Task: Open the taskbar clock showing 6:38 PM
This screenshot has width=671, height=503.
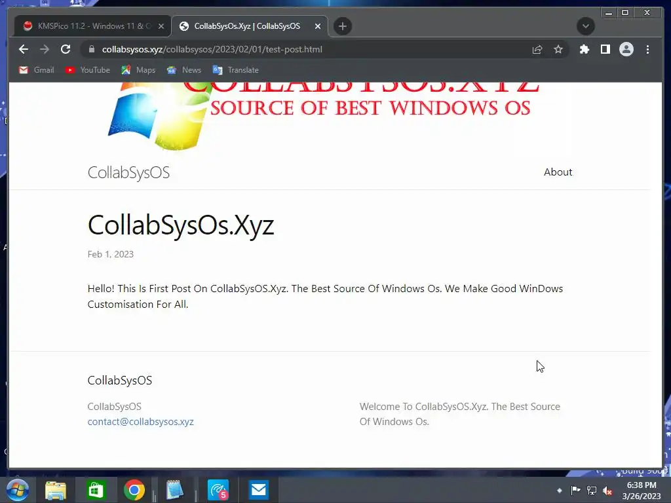Action: click(x=642, y=491)
